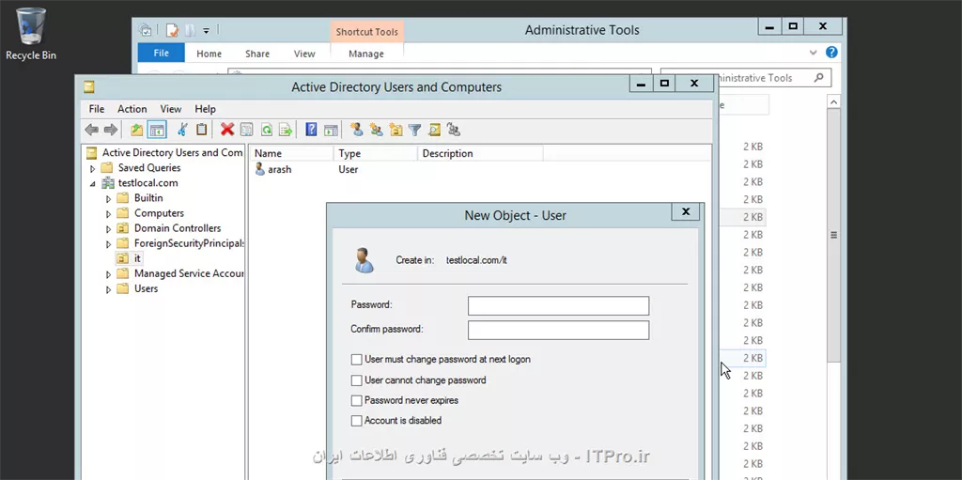Click the ADUC app icon in window title bar
962x480 pixels.
pos(89,86)
